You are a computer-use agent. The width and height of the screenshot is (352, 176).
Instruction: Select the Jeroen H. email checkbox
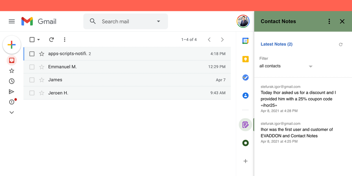pyautogui.click(x=32, y=93)
